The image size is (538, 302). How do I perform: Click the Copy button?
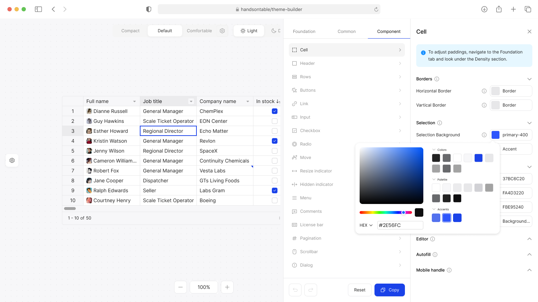(389, 290)
